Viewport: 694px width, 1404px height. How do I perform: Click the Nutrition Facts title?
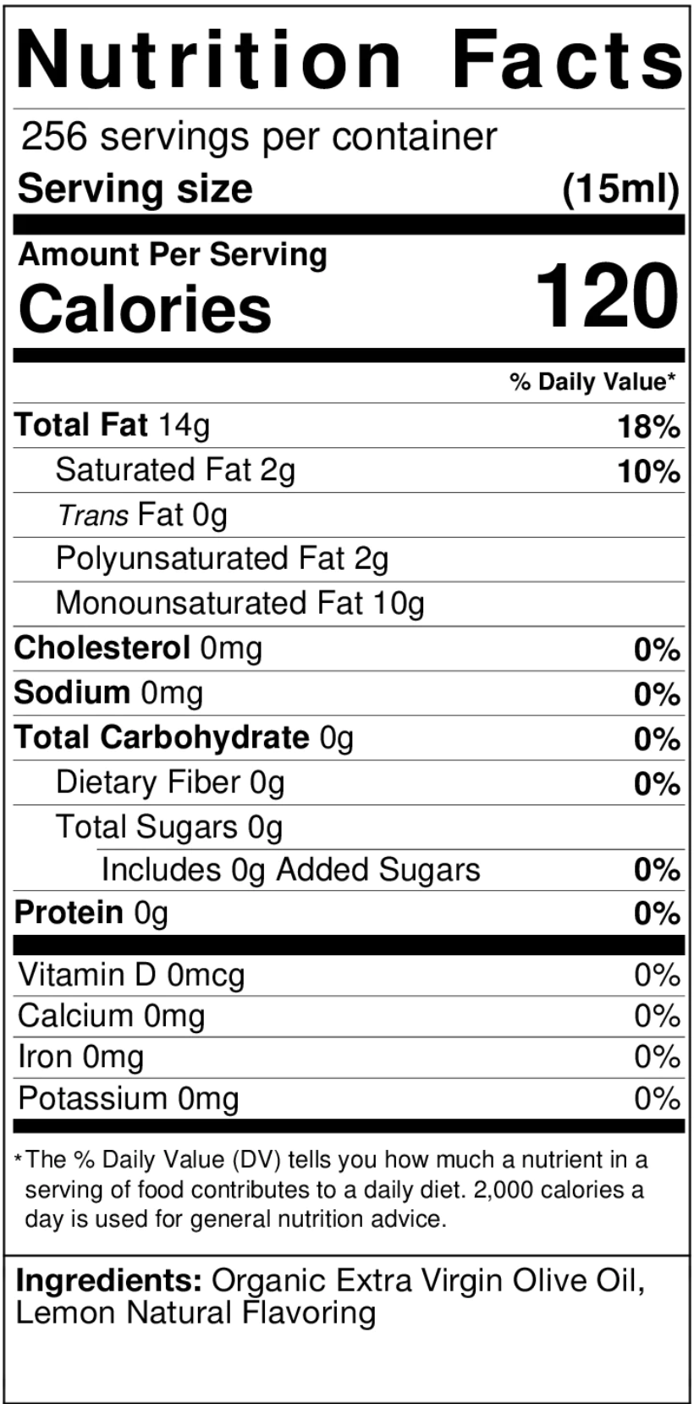349,59
